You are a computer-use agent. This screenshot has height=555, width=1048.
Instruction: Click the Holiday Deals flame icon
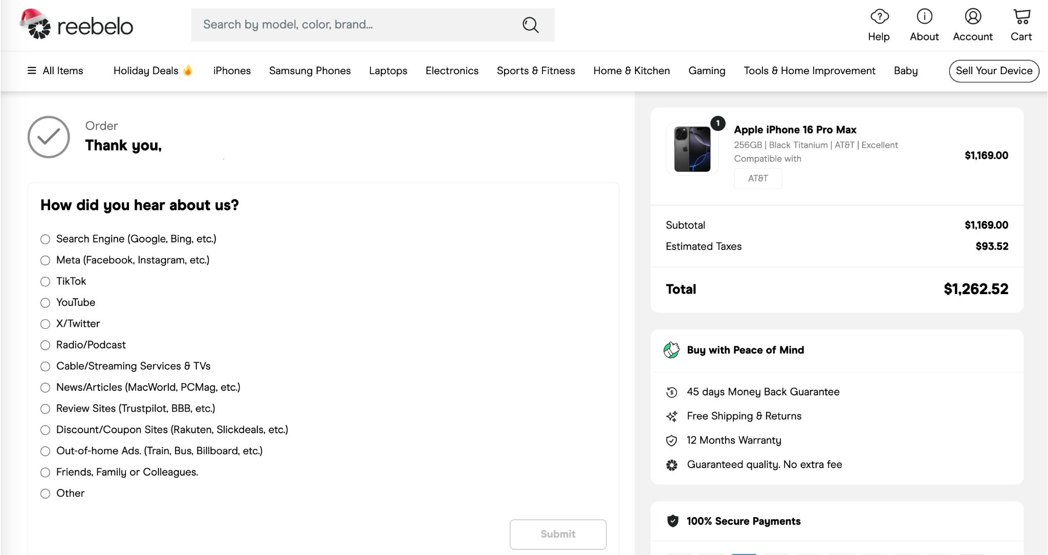(188, 70)
